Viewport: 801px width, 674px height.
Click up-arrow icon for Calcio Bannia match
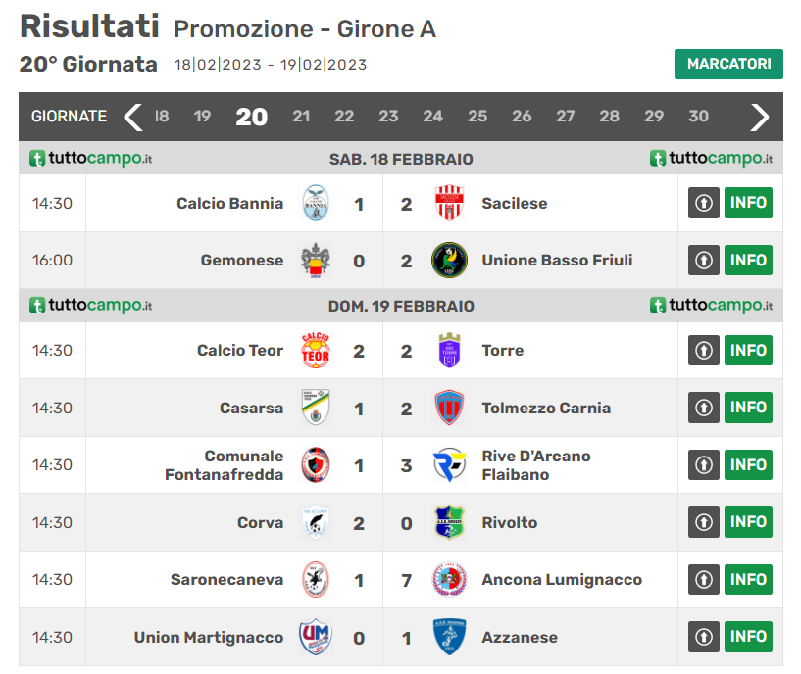tap(703, 204)
